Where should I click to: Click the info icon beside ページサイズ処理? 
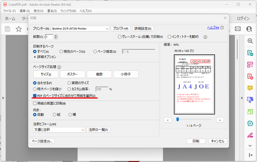59,67
